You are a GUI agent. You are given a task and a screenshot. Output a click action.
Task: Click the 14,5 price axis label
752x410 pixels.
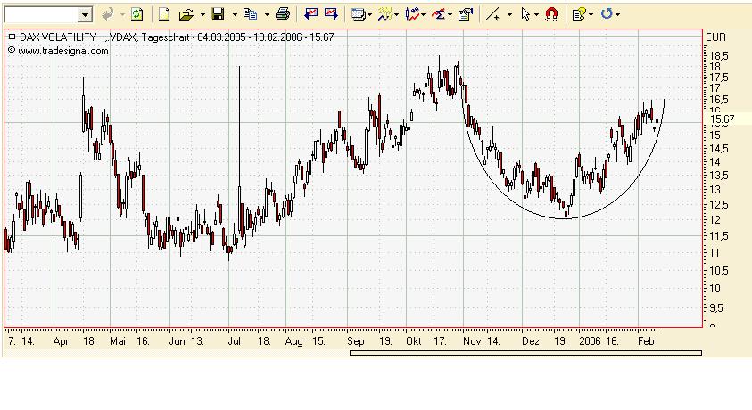718,149
